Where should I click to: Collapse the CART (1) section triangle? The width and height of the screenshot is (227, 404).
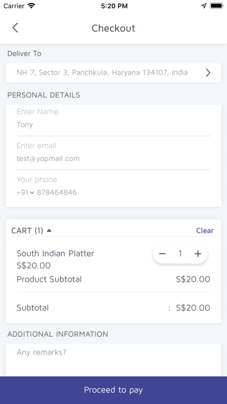pos(49,230)
